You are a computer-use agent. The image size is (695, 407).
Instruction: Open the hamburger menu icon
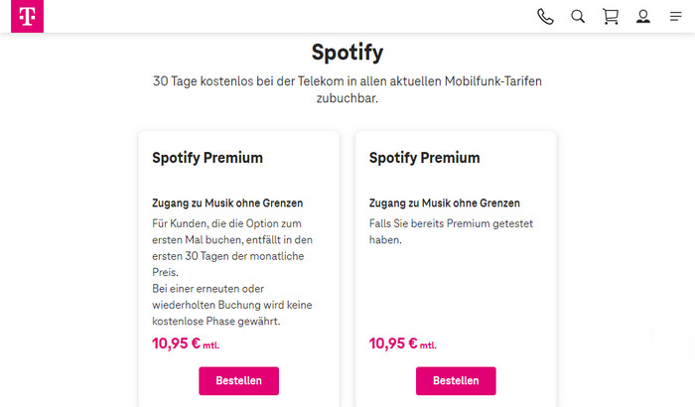click(x=676, y=16)
